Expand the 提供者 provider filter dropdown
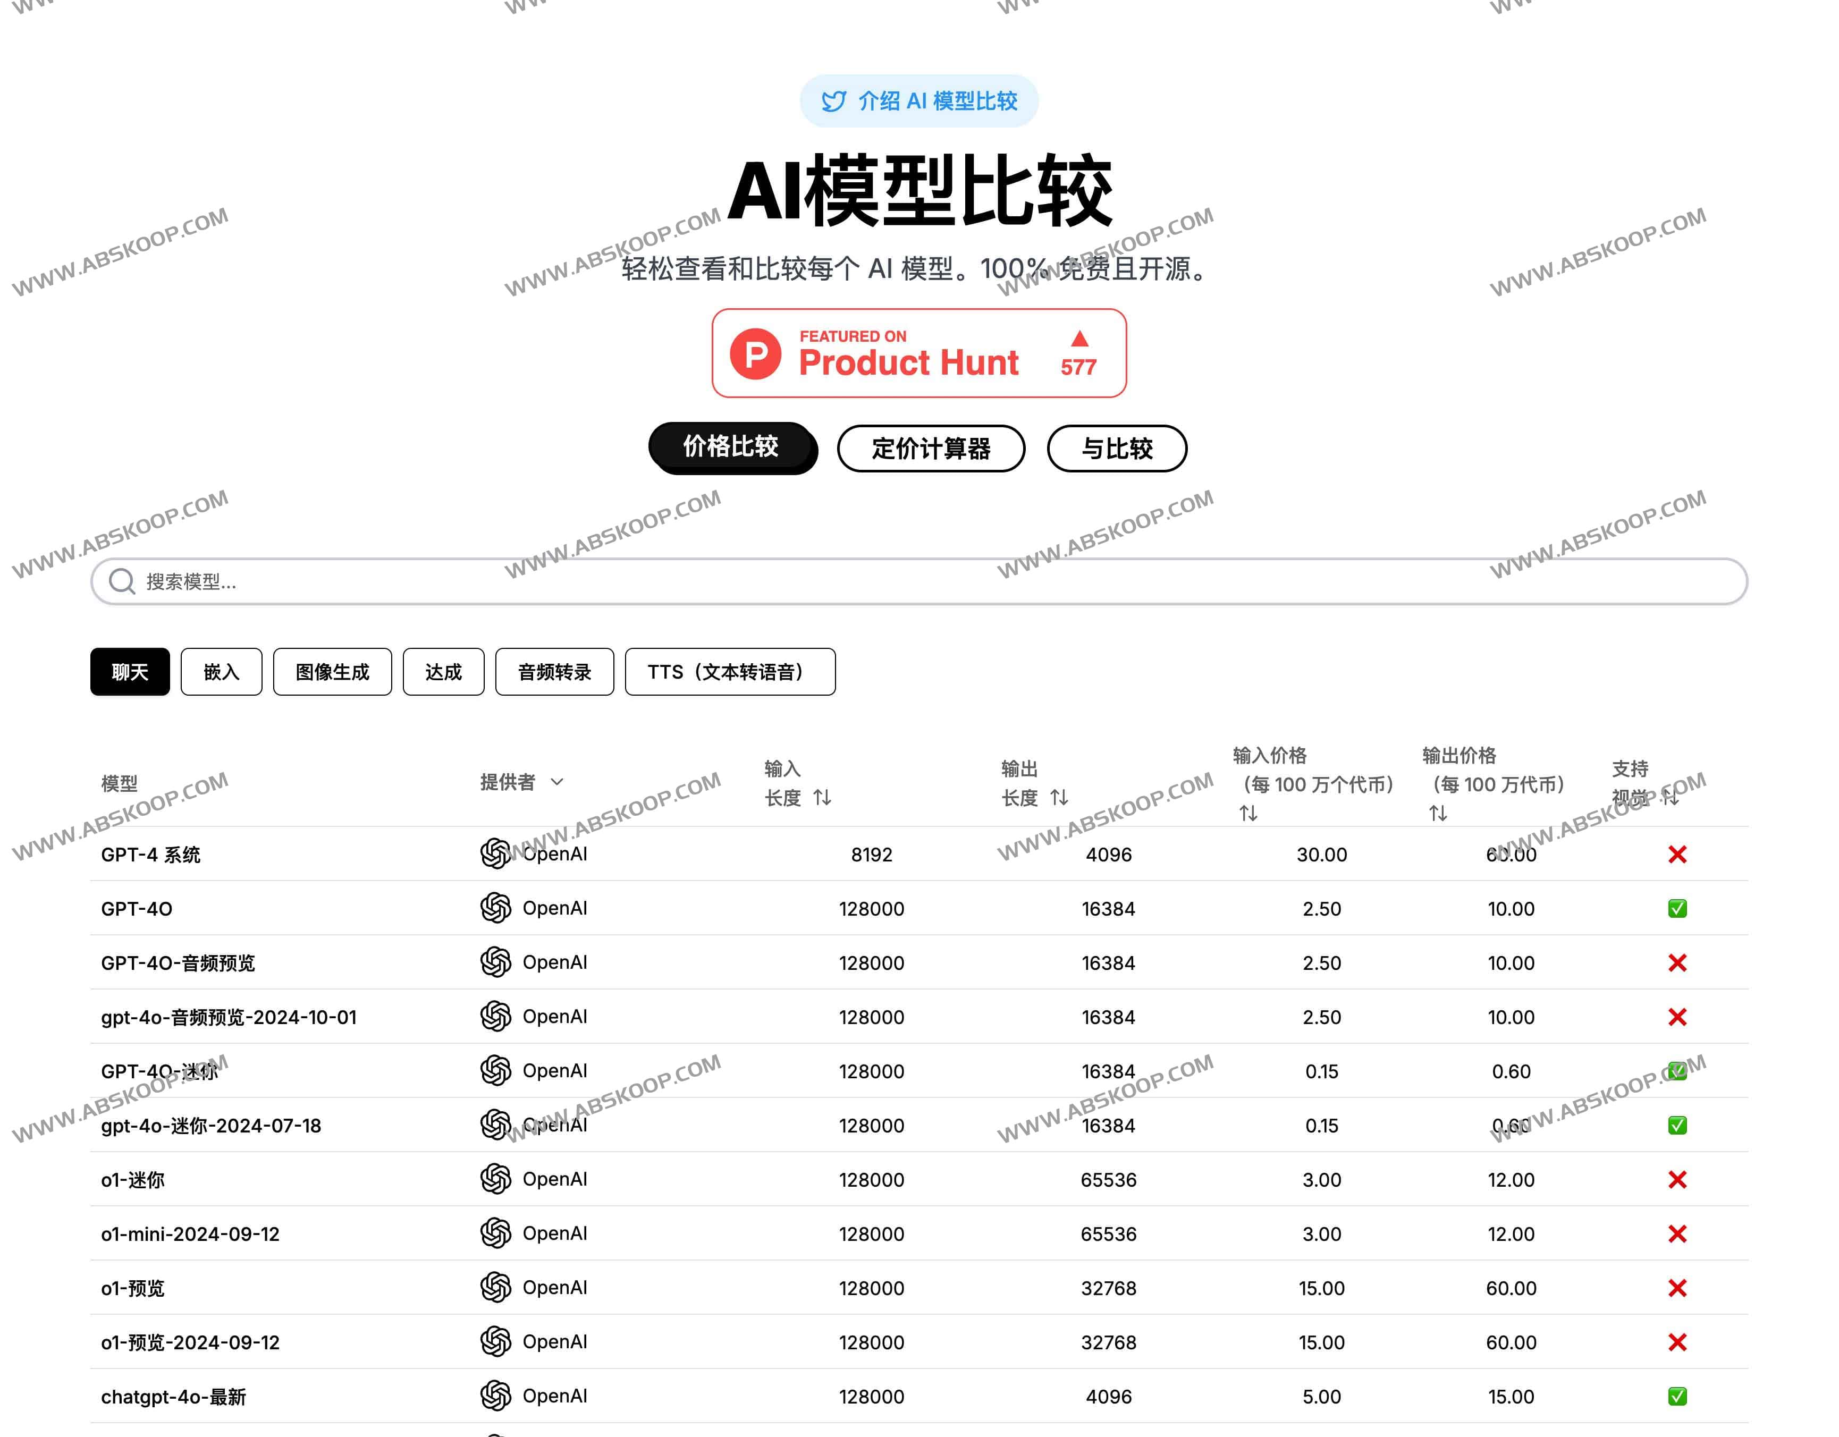The image size is (1839, 1437). pos(556,782)
